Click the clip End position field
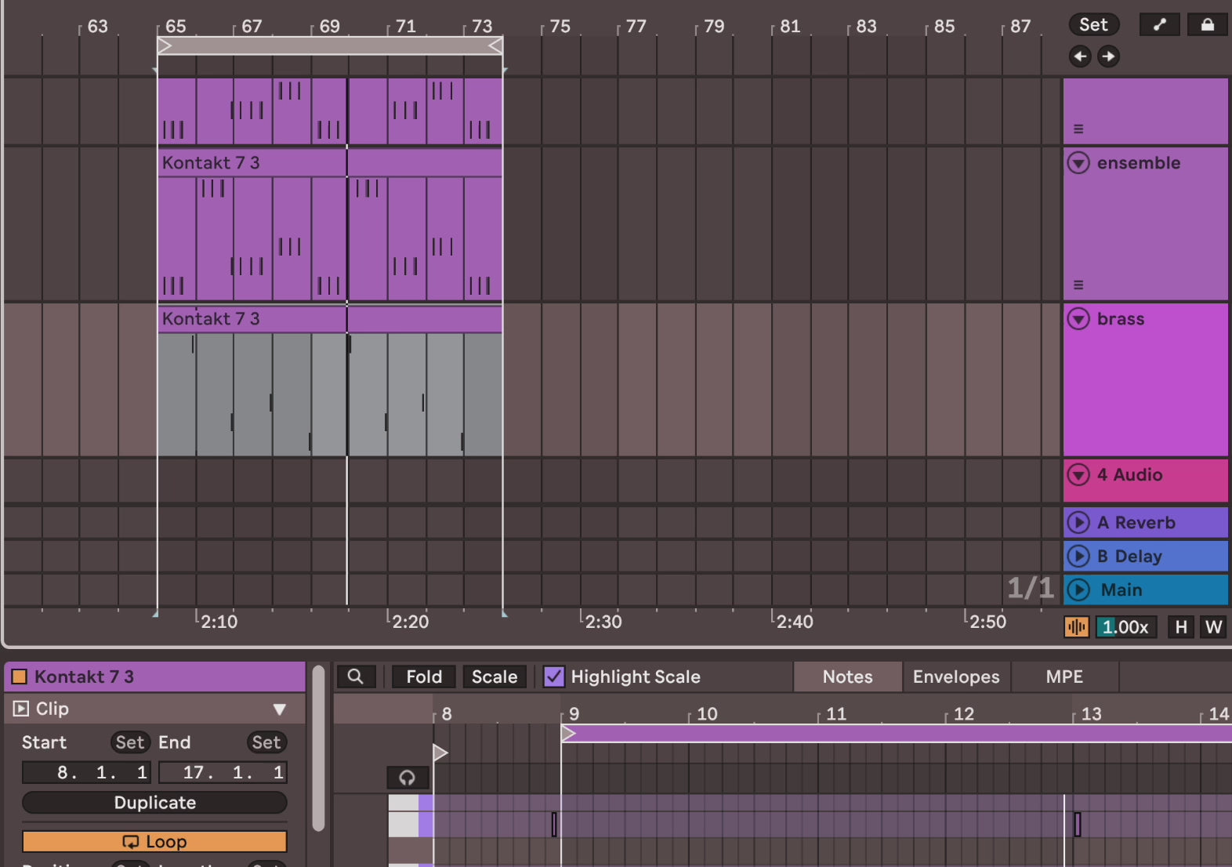Image resolution: width=1232 pixels, height=867 pixels. pyautogui.click(x=223, y=773)
